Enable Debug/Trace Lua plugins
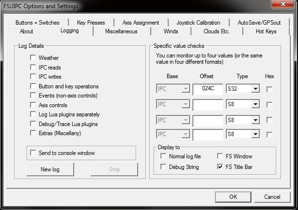Viewport: 298px width, 210px height. (x=33, y=124)
